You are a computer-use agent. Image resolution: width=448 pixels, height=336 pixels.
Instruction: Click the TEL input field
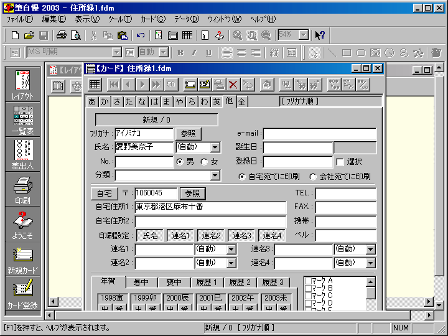point(346,194)
